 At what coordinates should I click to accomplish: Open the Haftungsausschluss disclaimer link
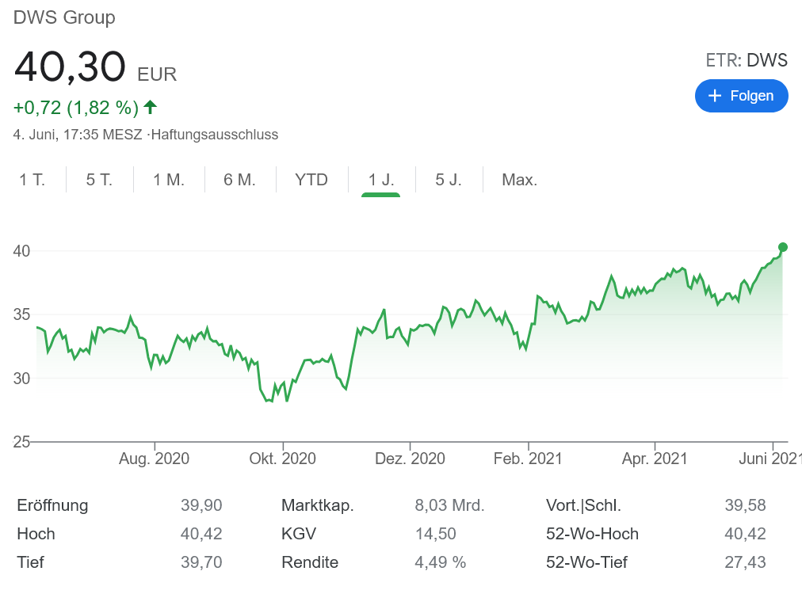[214, 135]
